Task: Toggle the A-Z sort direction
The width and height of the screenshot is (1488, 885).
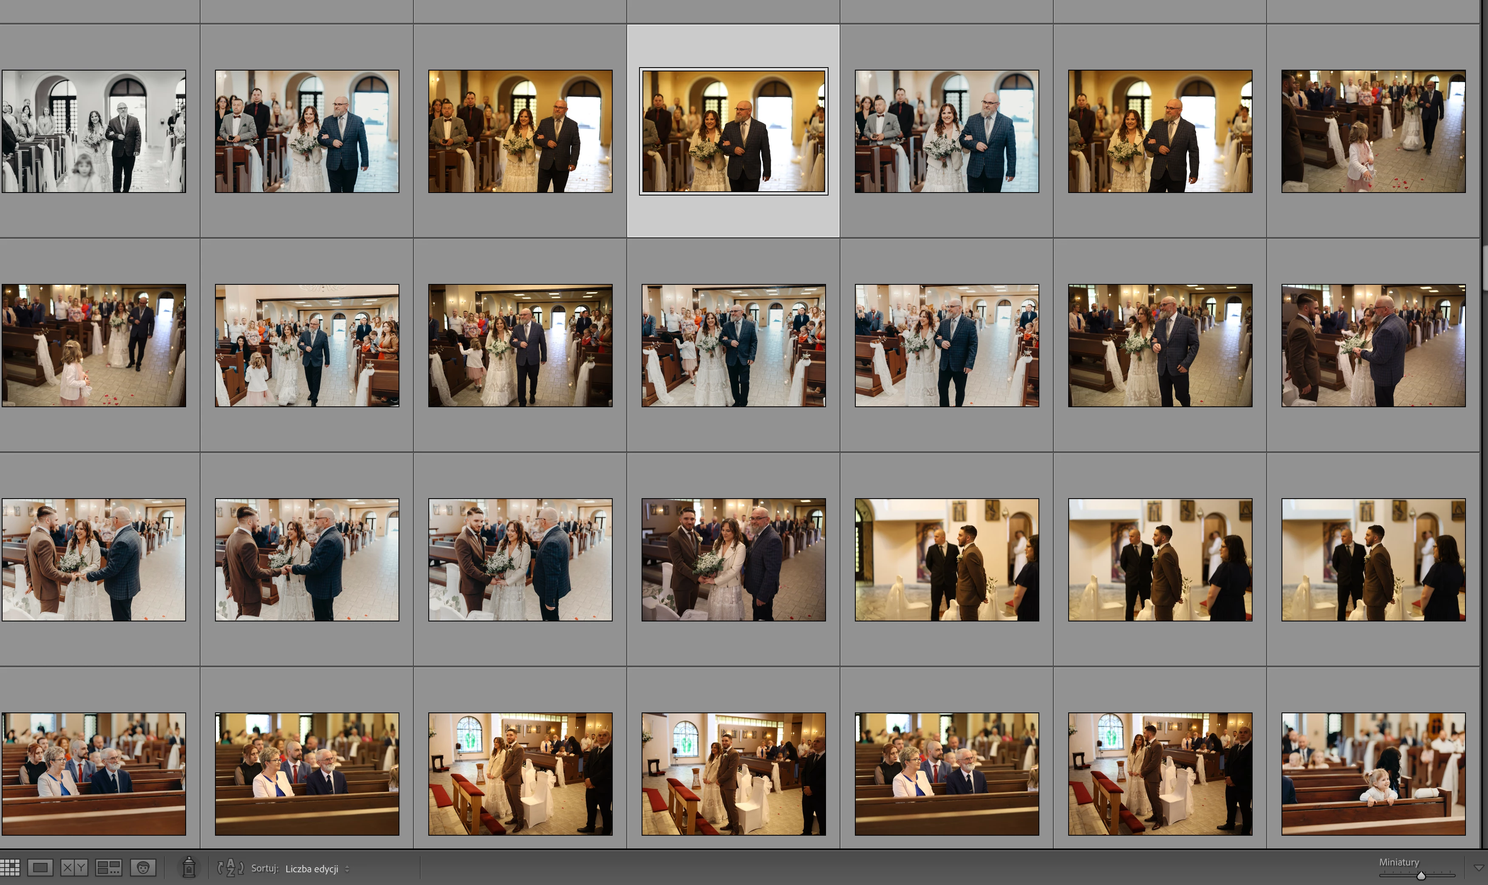Action: 230,868
